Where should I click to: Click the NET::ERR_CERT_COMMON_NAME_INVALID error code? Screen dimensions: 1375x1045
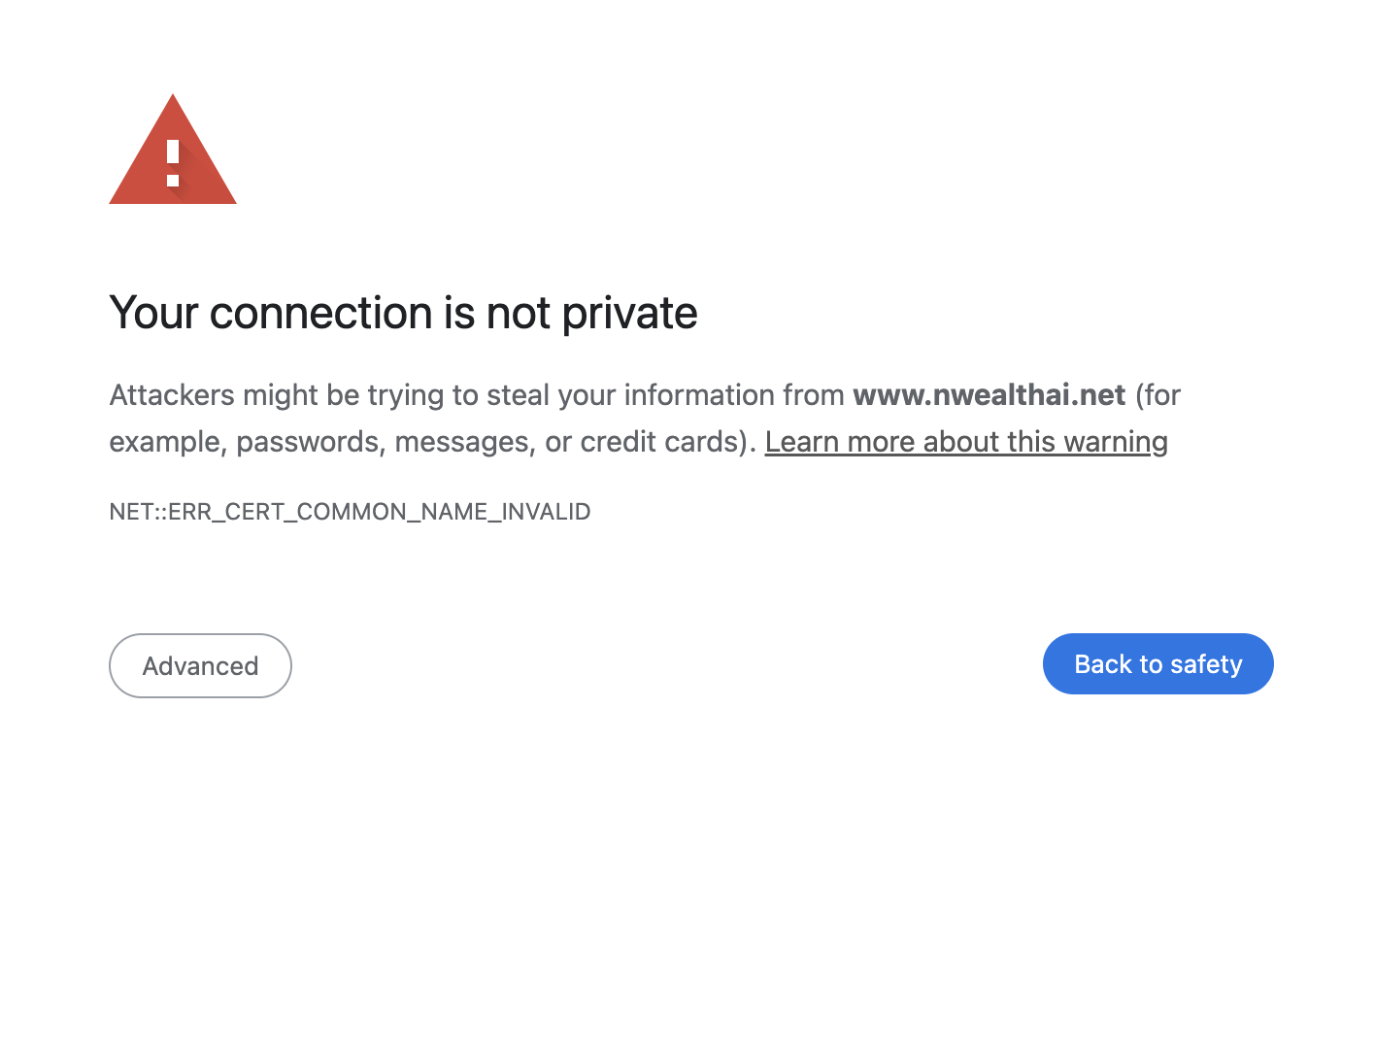[350, 511]
